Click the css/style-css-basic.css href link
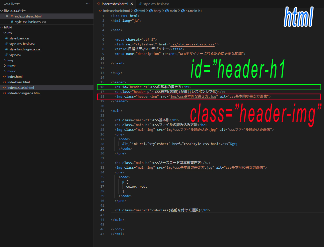Screen dimensions: 324x247 (x=192, y=44)
